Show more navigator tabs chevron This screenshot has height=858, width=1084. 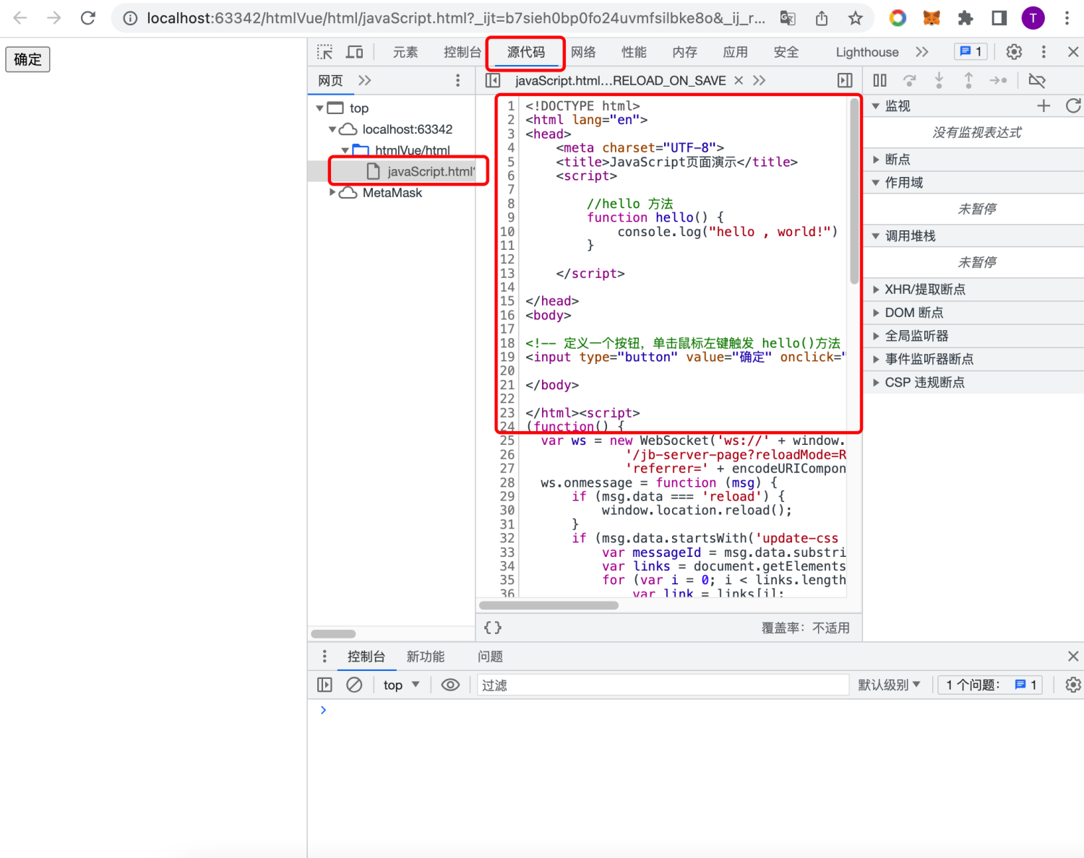click(364, 80)
